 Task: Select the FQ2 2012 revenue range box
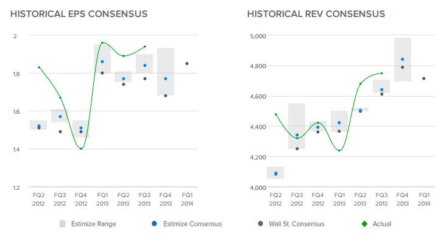(275, 173)
